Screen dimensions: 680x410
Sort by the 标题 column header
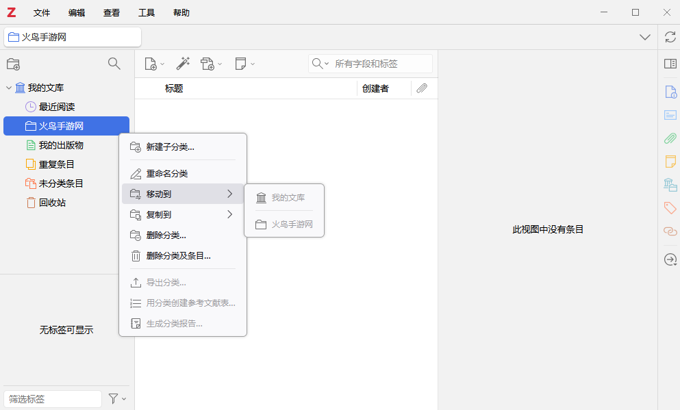click(174, 88)
